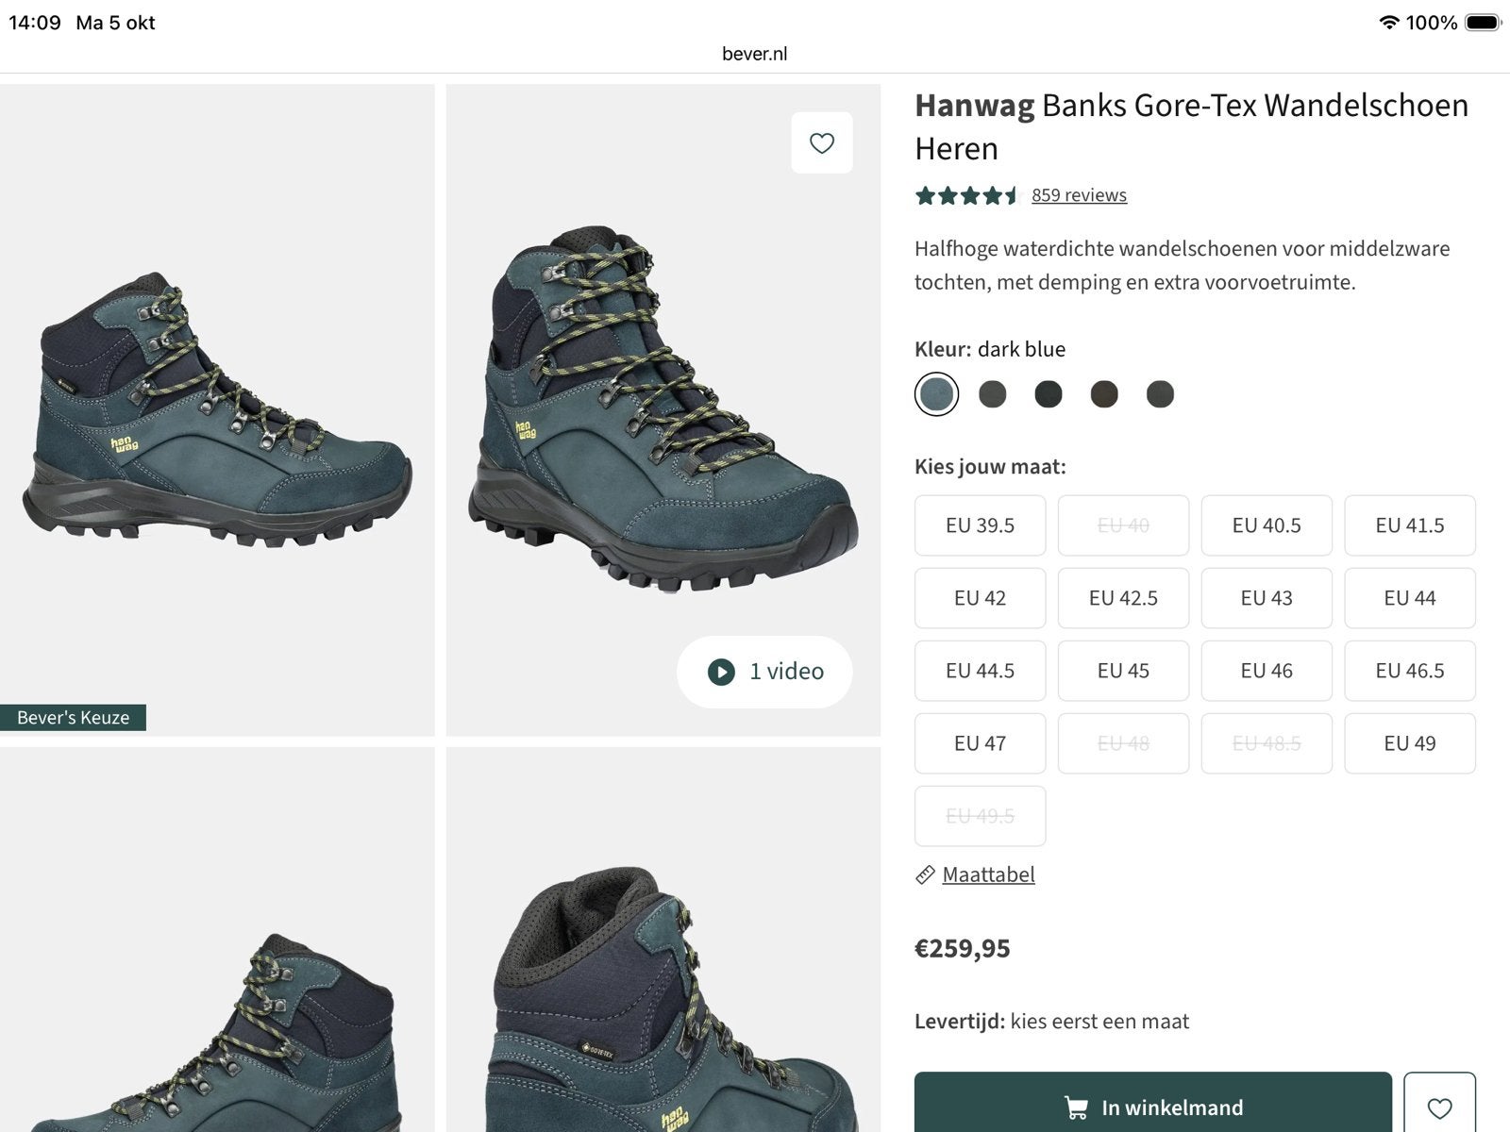Viewport: 1510px width, 1132px height.
Task: Tap the Wi-Fi icon in status bar
Action: [1388, 23]
